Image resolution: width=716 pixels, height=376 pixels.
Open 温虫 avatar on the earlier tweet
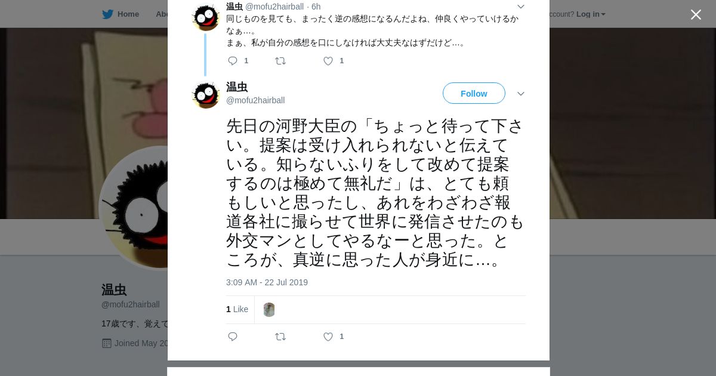[206, 17]
